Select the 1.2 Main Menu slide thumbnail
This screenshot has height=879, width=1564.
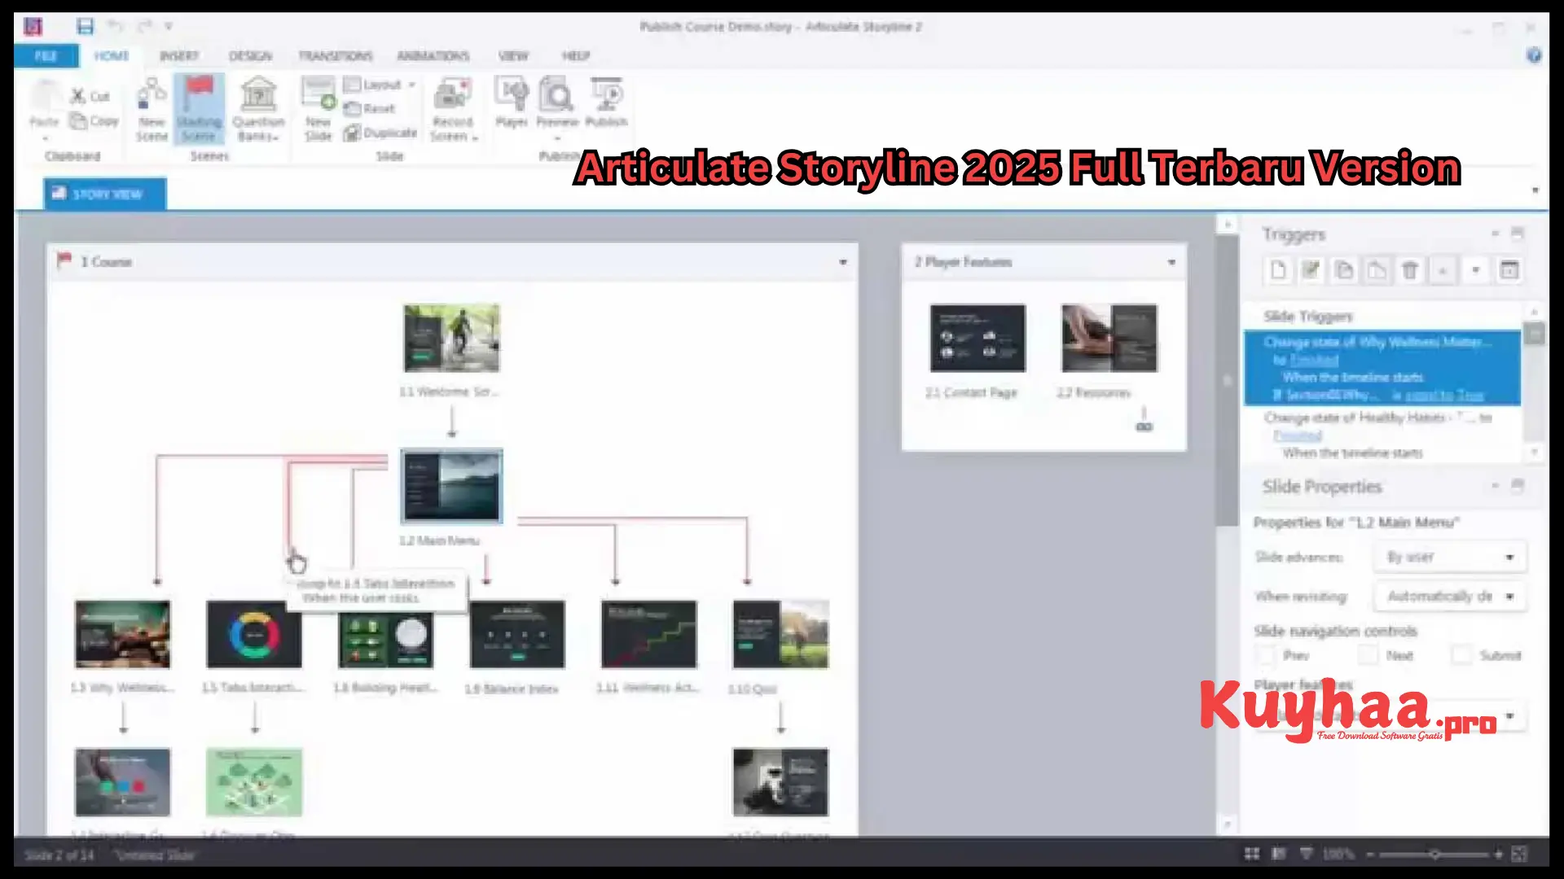[x=452, y=486]
